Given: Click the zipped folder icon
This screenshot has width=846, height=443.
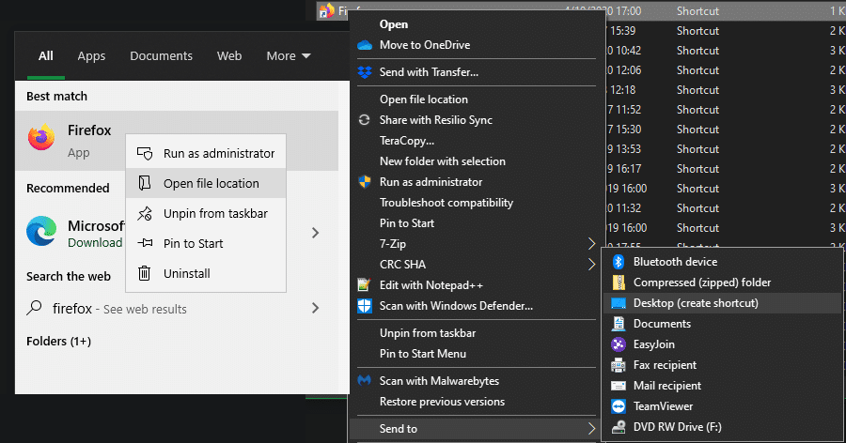Looking at the screenshot, I should tap(619, 283).
